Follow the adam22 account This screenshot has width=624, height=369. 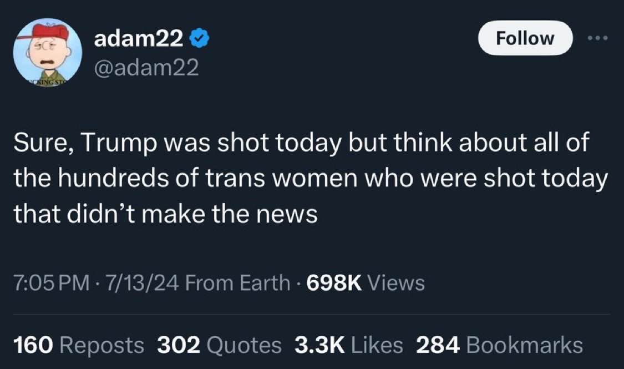(x=525, y=38)
